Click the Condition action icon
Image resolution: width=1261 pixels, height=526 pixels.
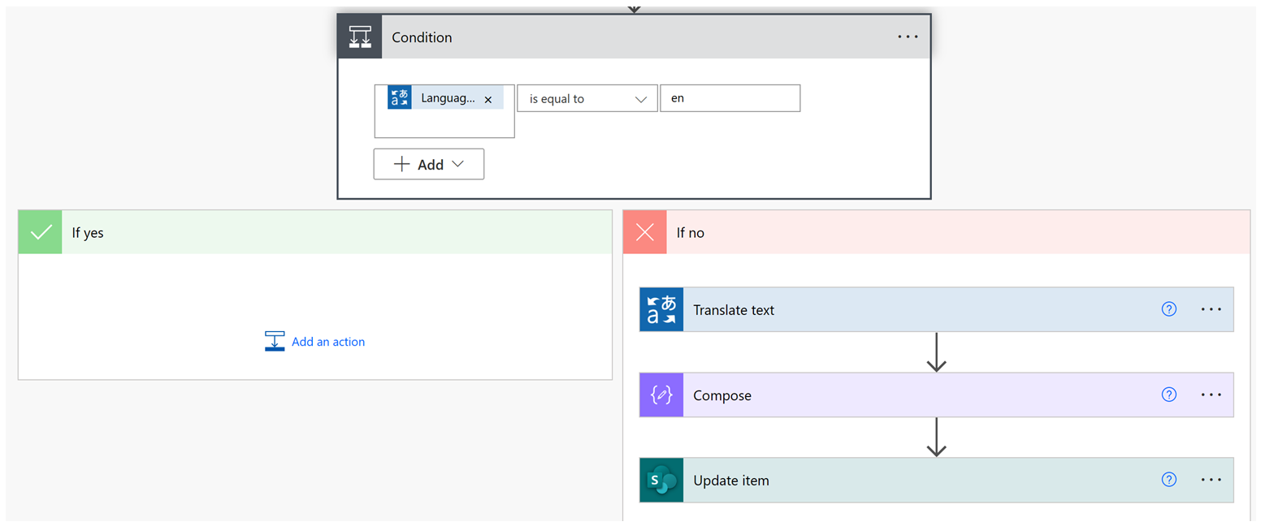(x=359, y=36)
